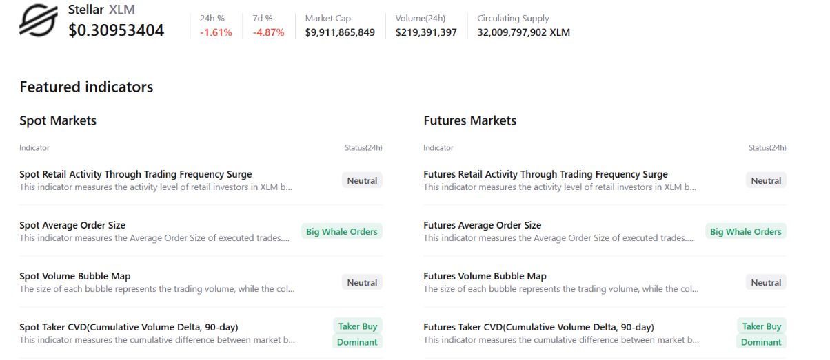This screenshot has height=360, width=830.
Task: Open the Spot Average Order Size indicator
Action: tap(72, 226)
